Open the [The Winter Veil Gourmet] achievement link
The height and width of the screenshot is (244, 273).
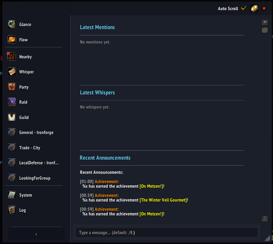[163, 200]
